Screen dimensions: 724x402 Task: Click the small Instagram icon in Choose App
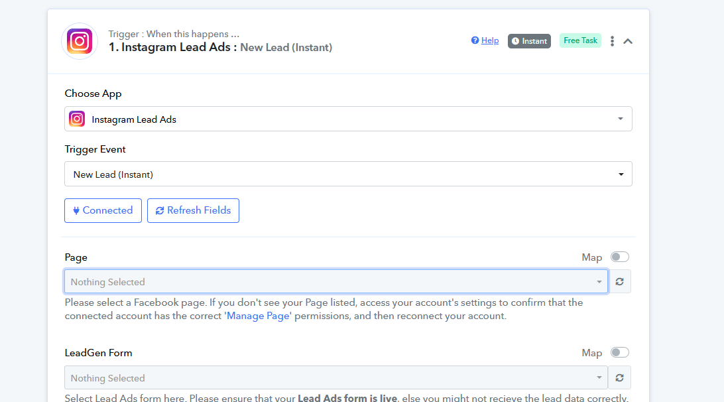pyautogui.click(x=77, y=119)
